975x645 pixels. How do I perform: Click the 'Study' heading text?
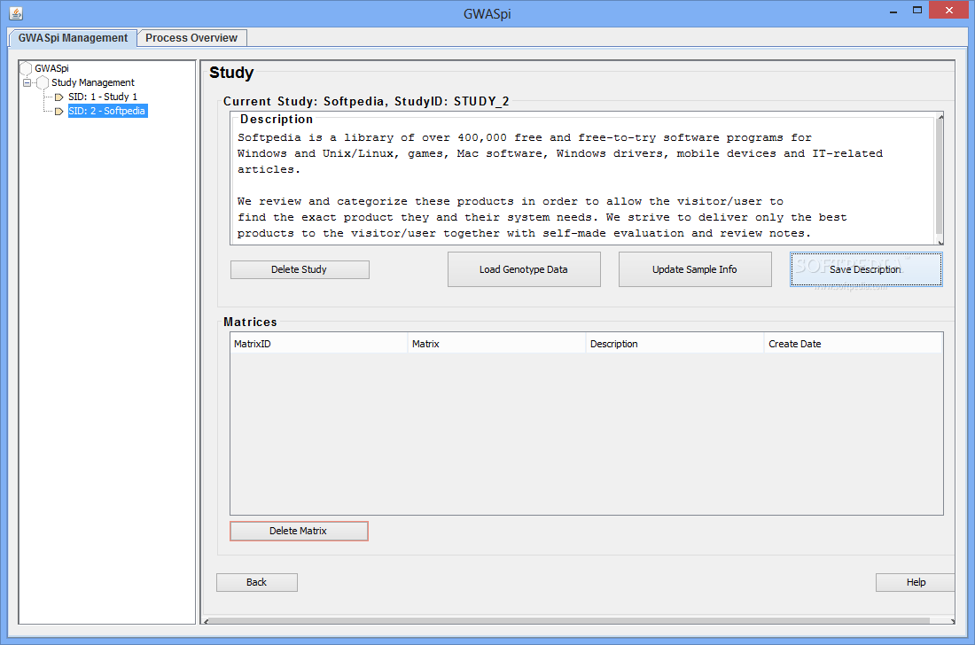[x=231, y=73]
